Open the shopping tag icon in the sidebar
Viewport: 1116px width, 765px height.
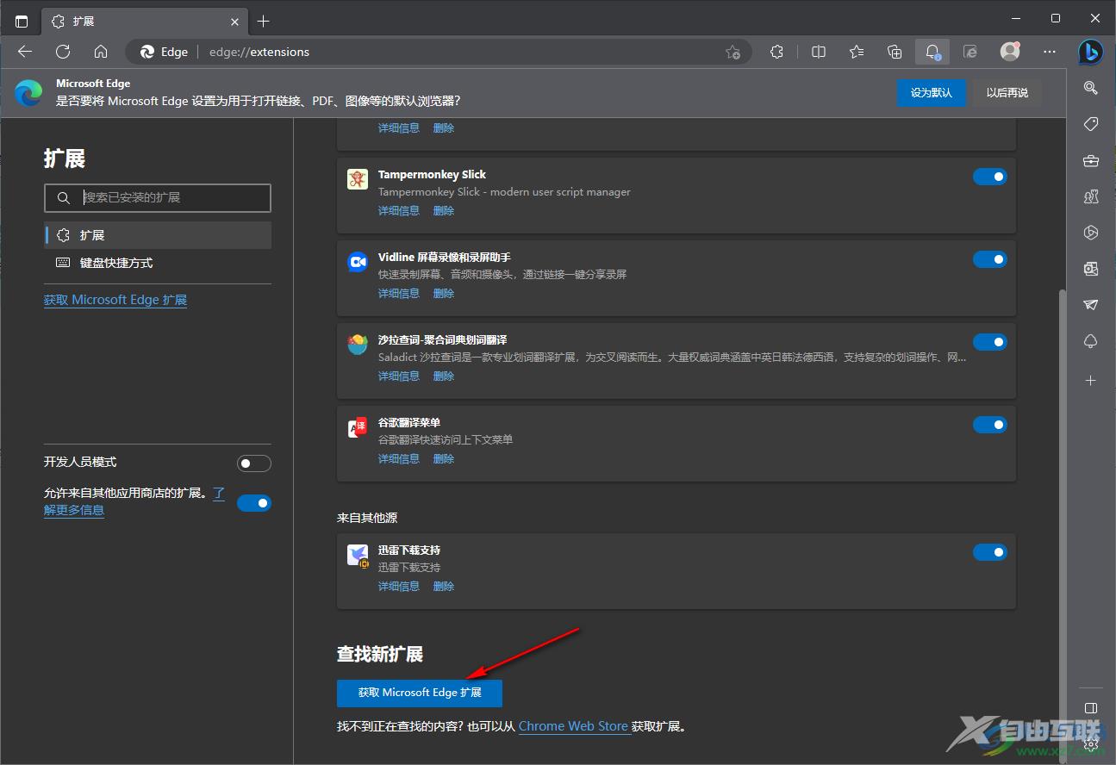[1091, 125]
